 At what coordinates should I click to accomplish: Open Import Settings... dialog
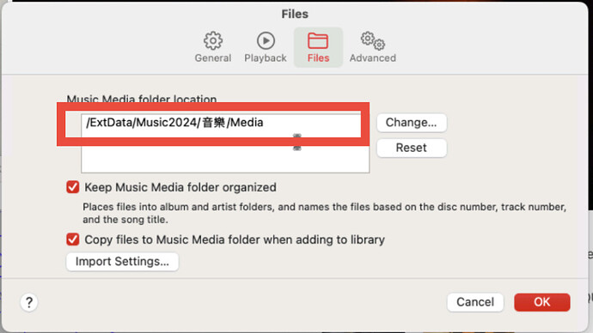point(122,262)
